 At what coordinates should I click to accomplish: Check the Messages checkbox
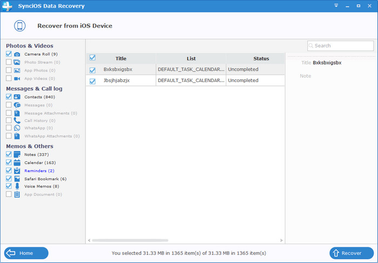click(9, 105)
